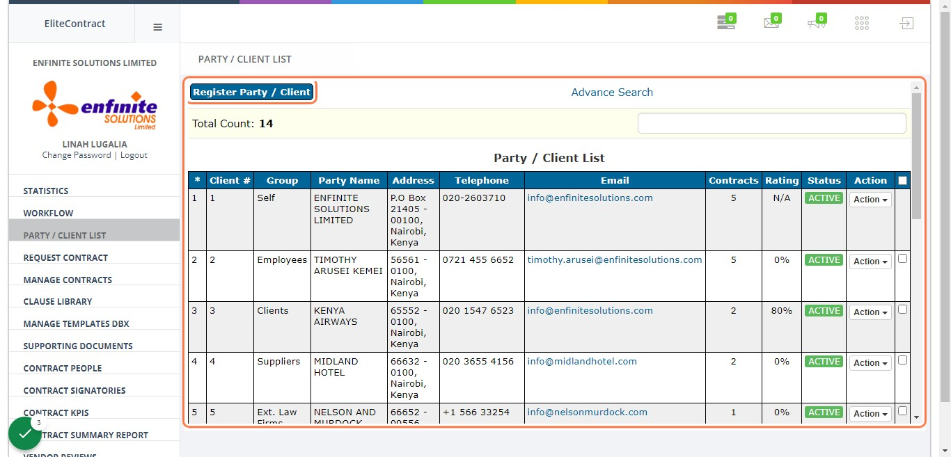The height and width of the screenshot is (457, 951).
Task: Click the Enfinite Solutions logo
Action: 95,105
